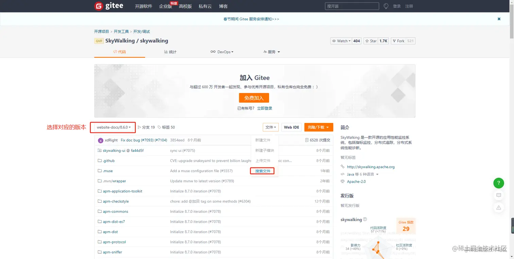Image resolution: width=514 pixels, height=259 pixels.
Task: Click the floating feedback message icon
Action: tap(499, 195)
